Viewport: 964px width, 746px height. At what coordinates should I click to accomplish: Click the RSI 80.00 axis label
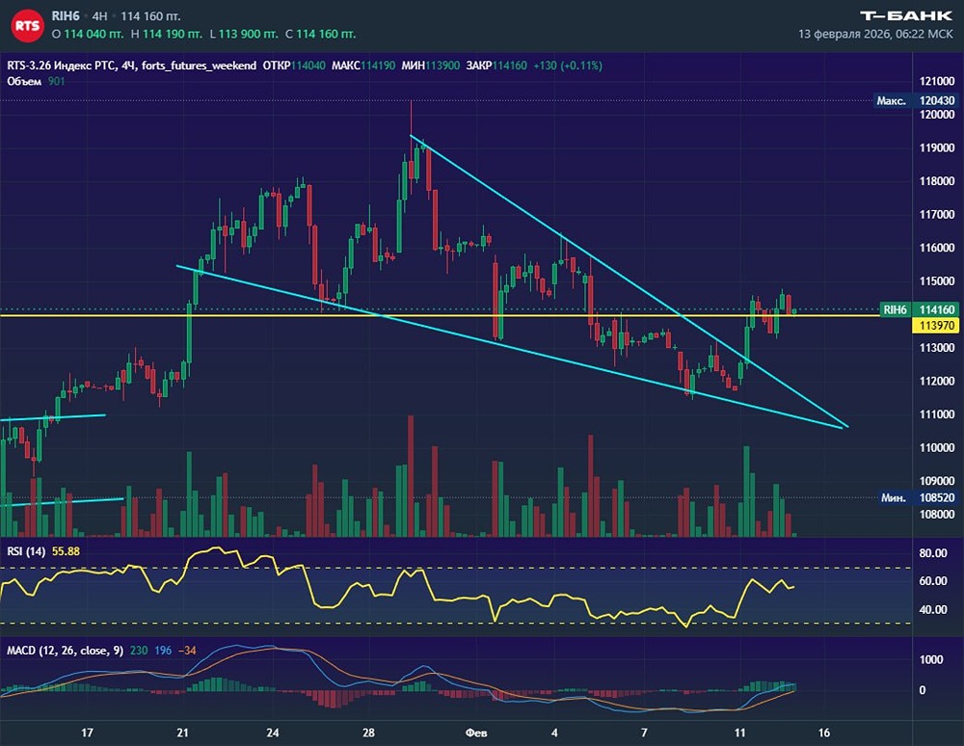click(932, 553)
